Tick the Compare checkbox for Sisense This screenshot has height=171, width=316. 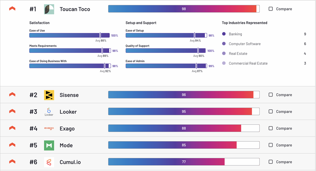point(271,95)
